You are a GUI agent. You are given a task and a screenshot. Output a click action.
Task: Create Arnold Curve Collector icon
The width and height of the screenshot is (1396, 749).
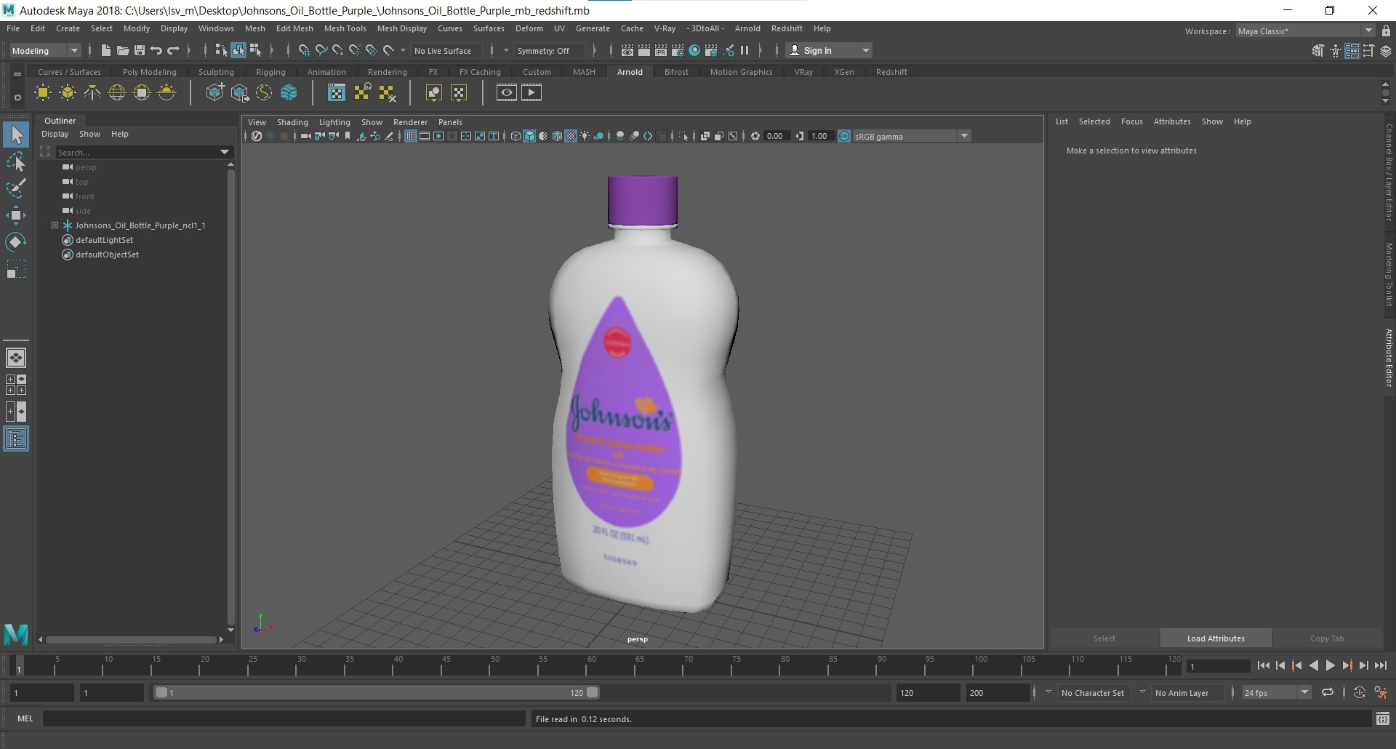coord(264,92)
